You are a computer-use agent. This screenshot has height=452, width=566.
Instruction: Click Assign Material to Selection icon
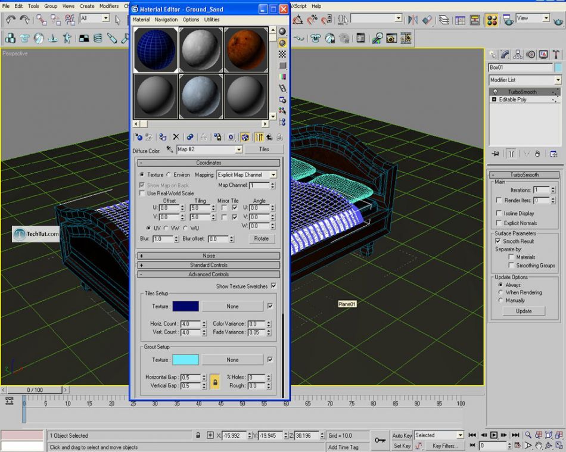pos(162,137)
